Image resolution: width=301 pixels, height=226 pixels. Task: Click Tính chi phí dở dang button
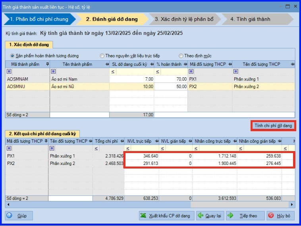pos(273,126)
